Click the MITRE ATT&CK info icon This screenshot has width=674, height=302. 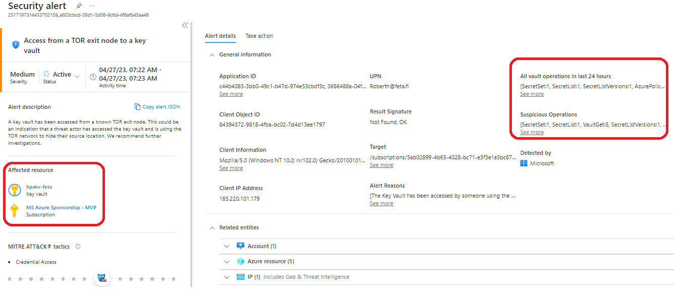tap(78, 247)
